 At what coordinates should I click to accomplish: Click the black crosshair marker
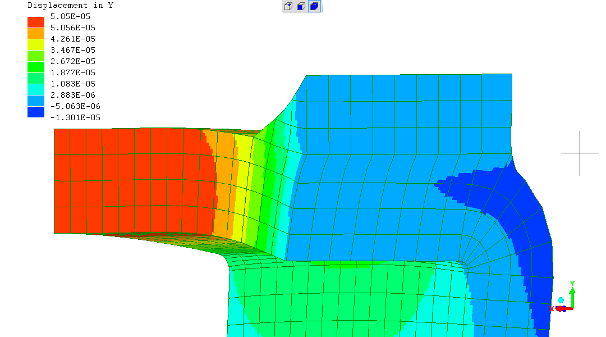pos(580,152)
